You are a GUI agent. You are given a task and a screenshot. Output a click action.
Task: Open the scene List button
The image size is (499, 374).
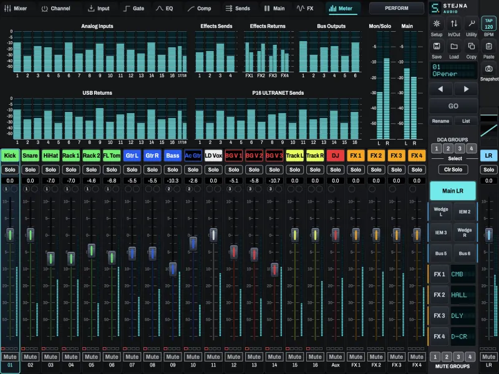[466, 121]
